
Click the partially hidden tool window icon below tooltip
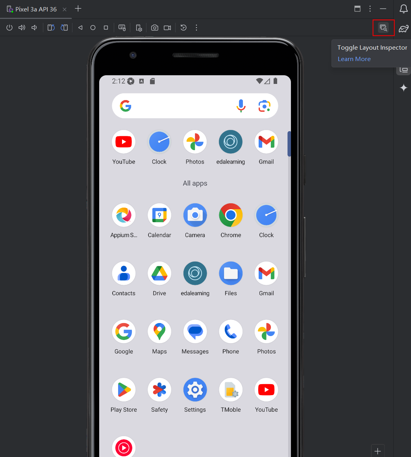[x=404, y=70]
